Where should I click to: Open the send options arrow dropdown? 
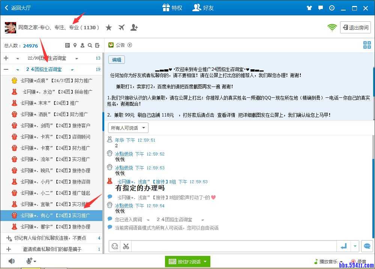(x=354, y=246)
